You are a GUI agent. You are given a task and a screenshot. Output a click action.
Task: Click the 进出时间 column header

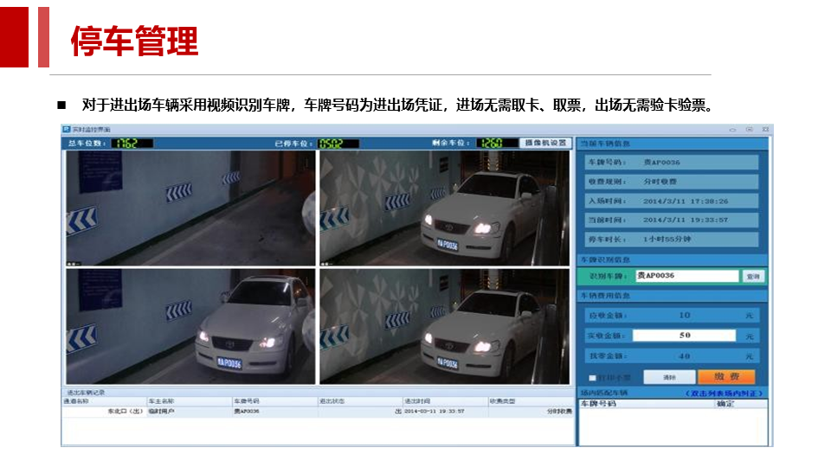point(418,401)
